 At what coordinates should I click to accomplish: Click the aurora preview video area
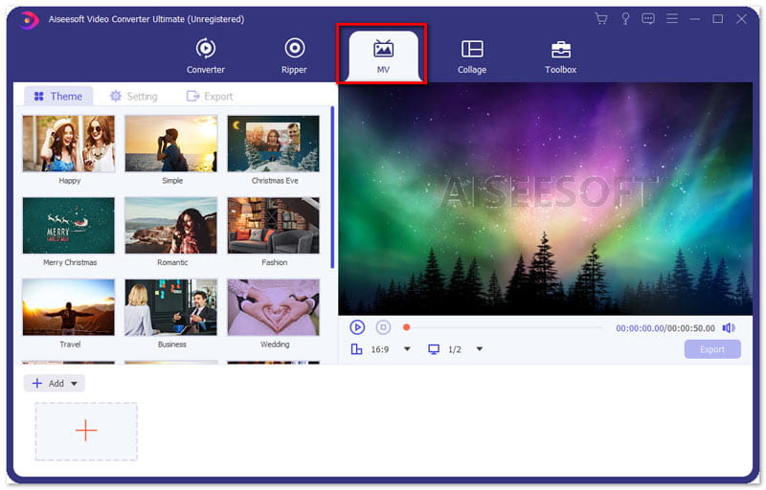(x=545, y=199)
